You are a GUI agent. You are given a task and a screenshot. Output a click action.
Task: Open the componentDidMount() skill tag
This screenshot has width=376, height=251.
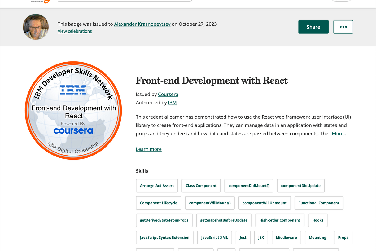249,186
